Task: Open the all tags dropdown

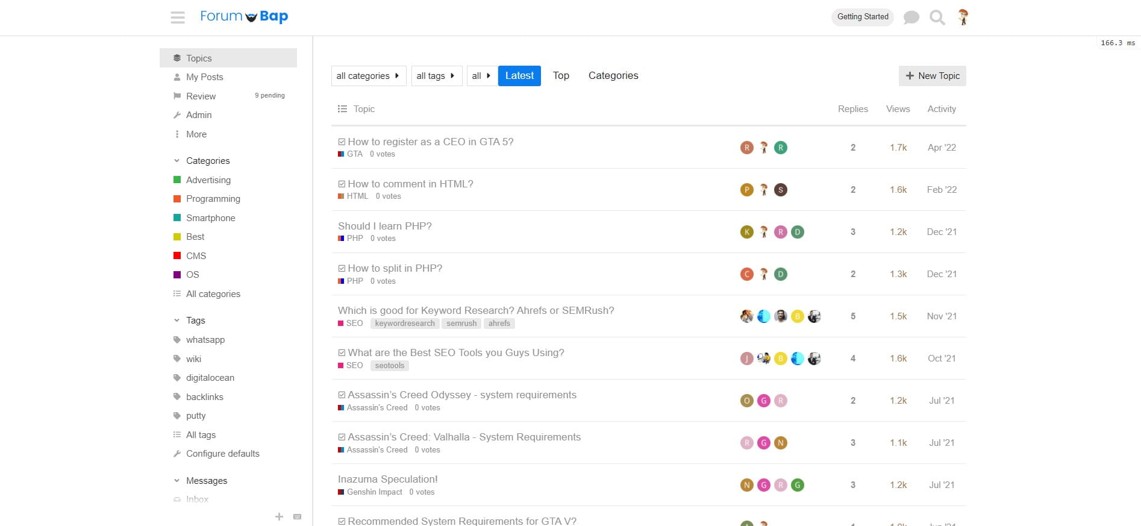Action: tap(436, 76)
